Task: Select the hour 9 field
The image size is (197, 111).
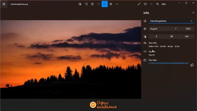Action: pos(156,36)
